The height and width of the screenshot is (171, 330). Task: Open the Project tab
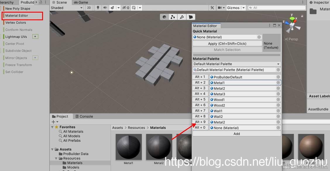[x=60, y=116]
